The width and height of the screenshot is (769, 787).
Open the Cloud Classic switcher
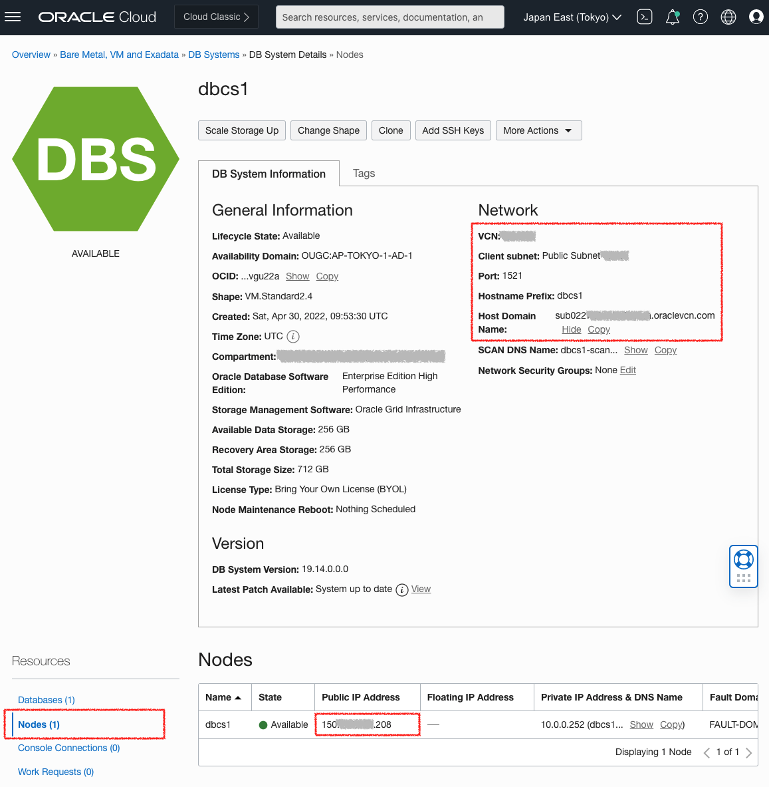tap(216, 17)
